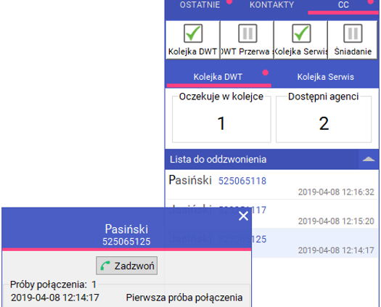
Task: Open the Kolejka Serwis queue tab
Action: (325, 77)
